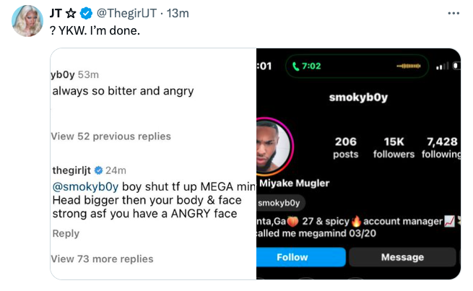Screen dimensions: 473x291
Task: Click the 13m tweet timestamp
Action: pos(178,14)
